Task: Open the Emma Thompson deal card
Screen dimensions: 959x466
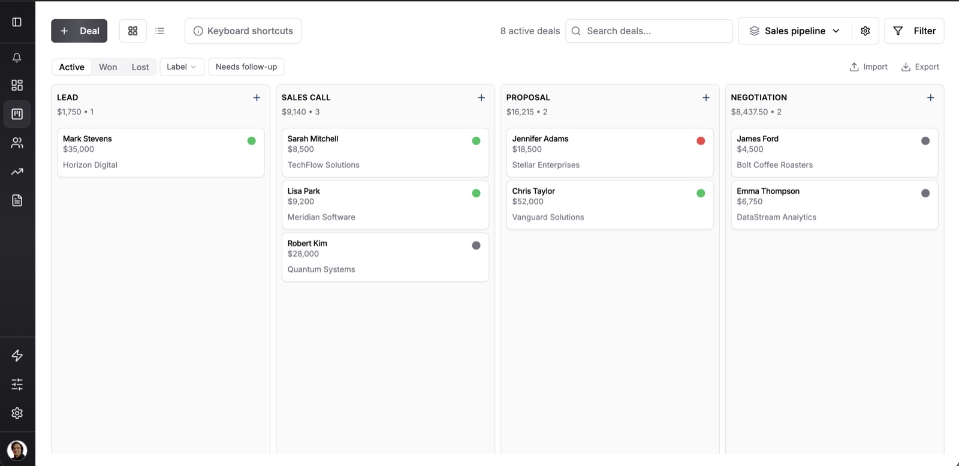Action: (x=834, y=205)
